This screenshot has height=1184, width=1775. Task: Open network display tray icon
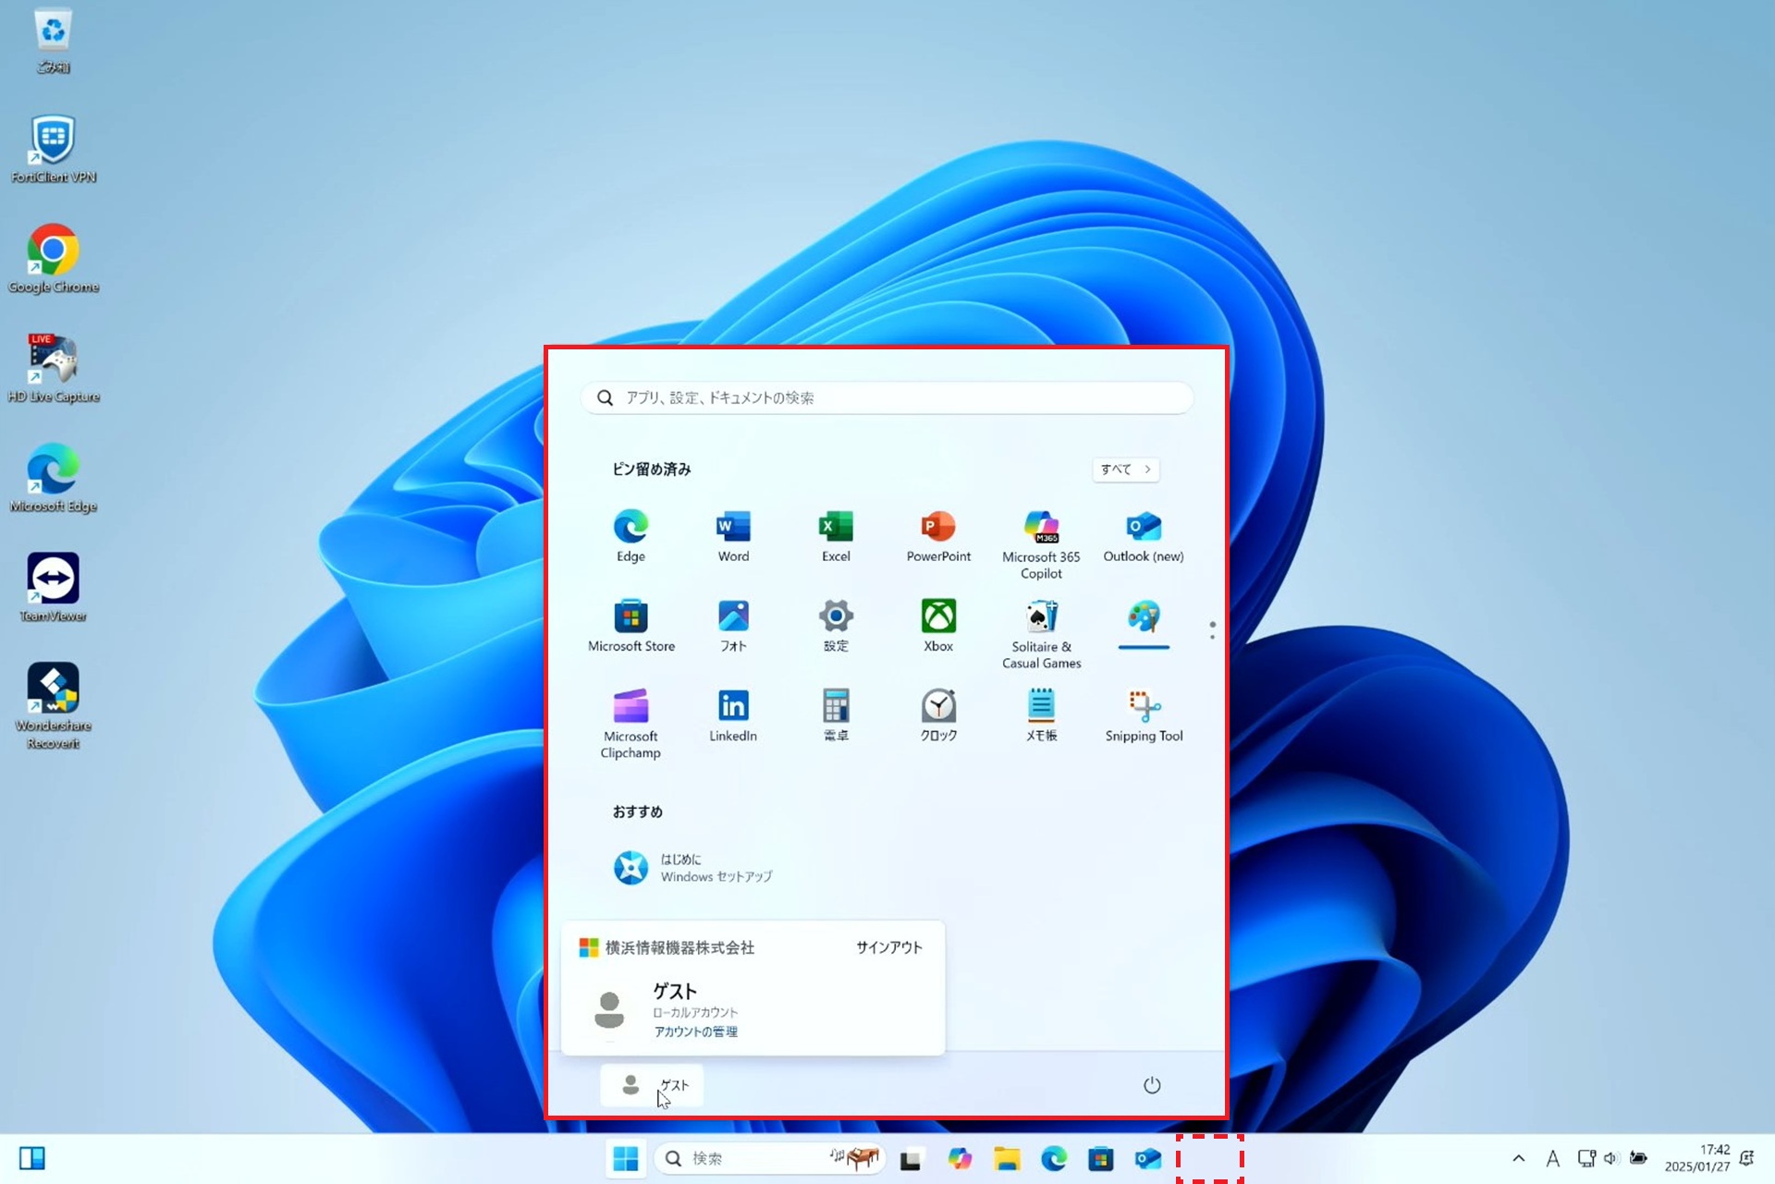coord(1586,1158)
